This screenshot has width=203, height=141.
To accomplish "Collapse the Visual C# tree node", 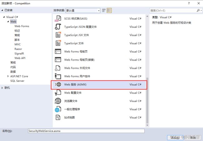I will (x=4, y=17).
